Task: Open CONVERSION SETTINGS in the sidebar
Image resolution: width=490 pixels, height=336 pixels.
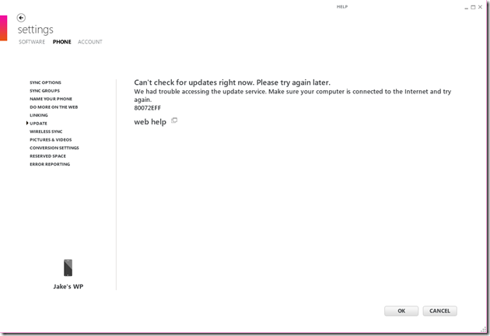Action: 54,148
